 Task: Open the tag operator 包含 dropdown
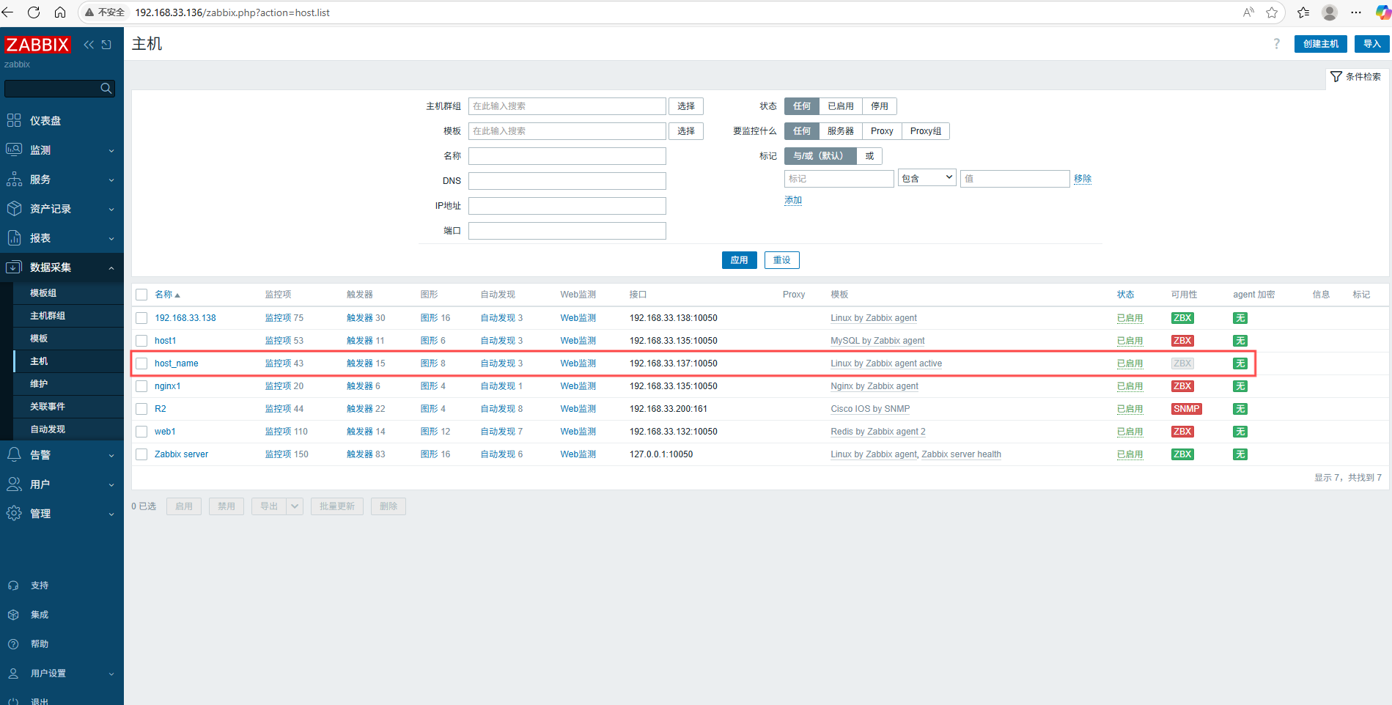pyautogui.click(x=927, y=178)
